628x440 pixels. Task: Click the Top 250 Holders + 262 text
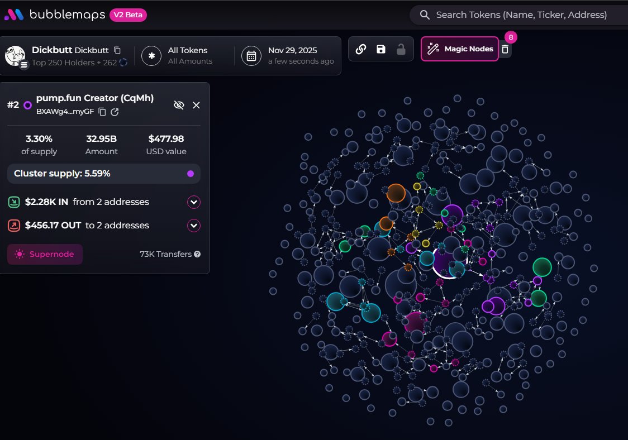point(74,63)
